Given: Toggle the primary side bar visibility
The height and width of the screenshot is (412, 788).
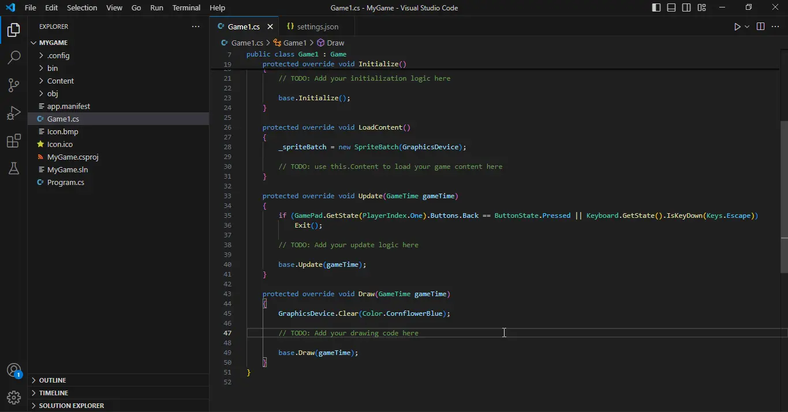Looking at the screenshot, I should pos(656,7).
